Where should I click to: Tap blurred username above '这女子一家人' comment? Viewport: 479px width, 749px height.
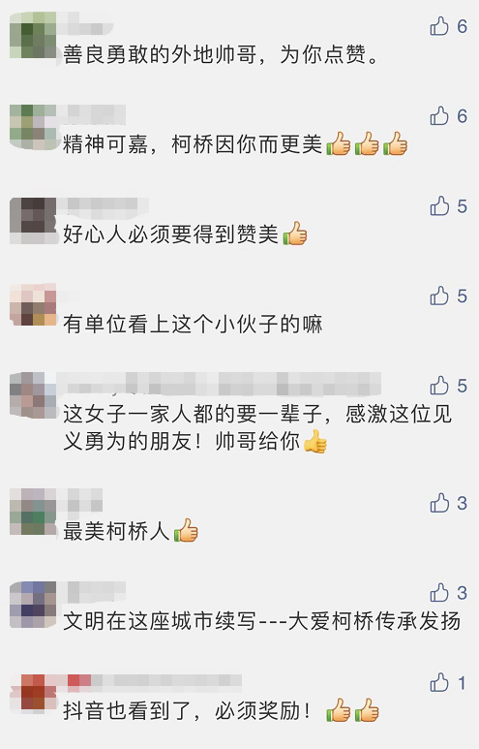point(220,384)
